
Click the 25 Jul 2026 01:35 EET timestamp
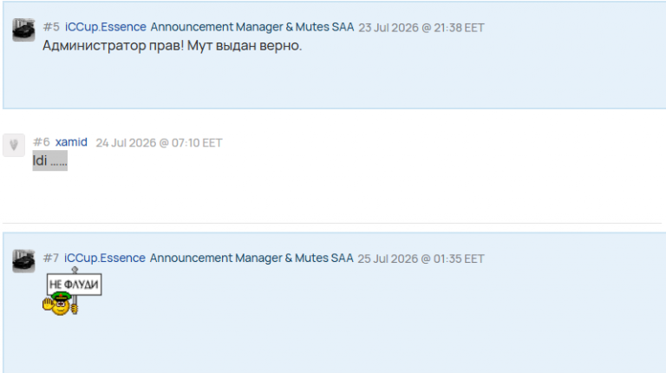click(421, 258)
